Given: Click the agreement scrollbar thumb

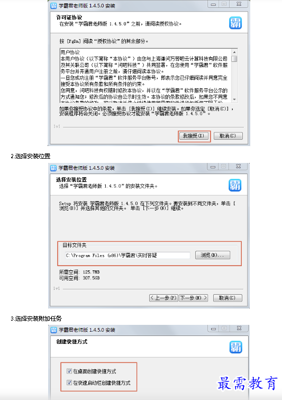Looking at the screenshot, I should pos(234,59).
